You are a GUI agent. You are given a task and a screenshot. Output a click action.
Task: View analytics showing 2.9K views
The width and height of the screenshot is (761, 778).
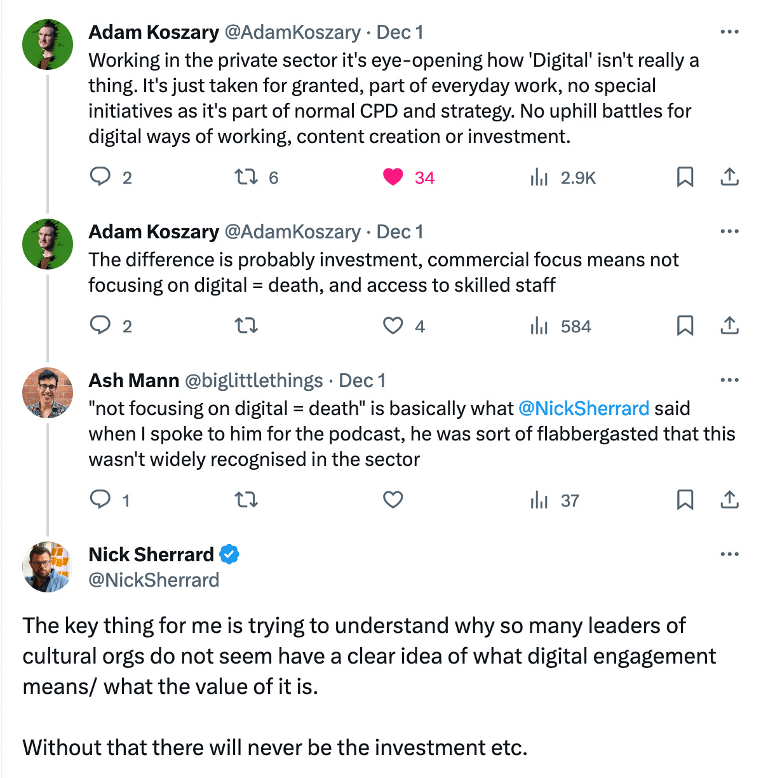(539, 177)
